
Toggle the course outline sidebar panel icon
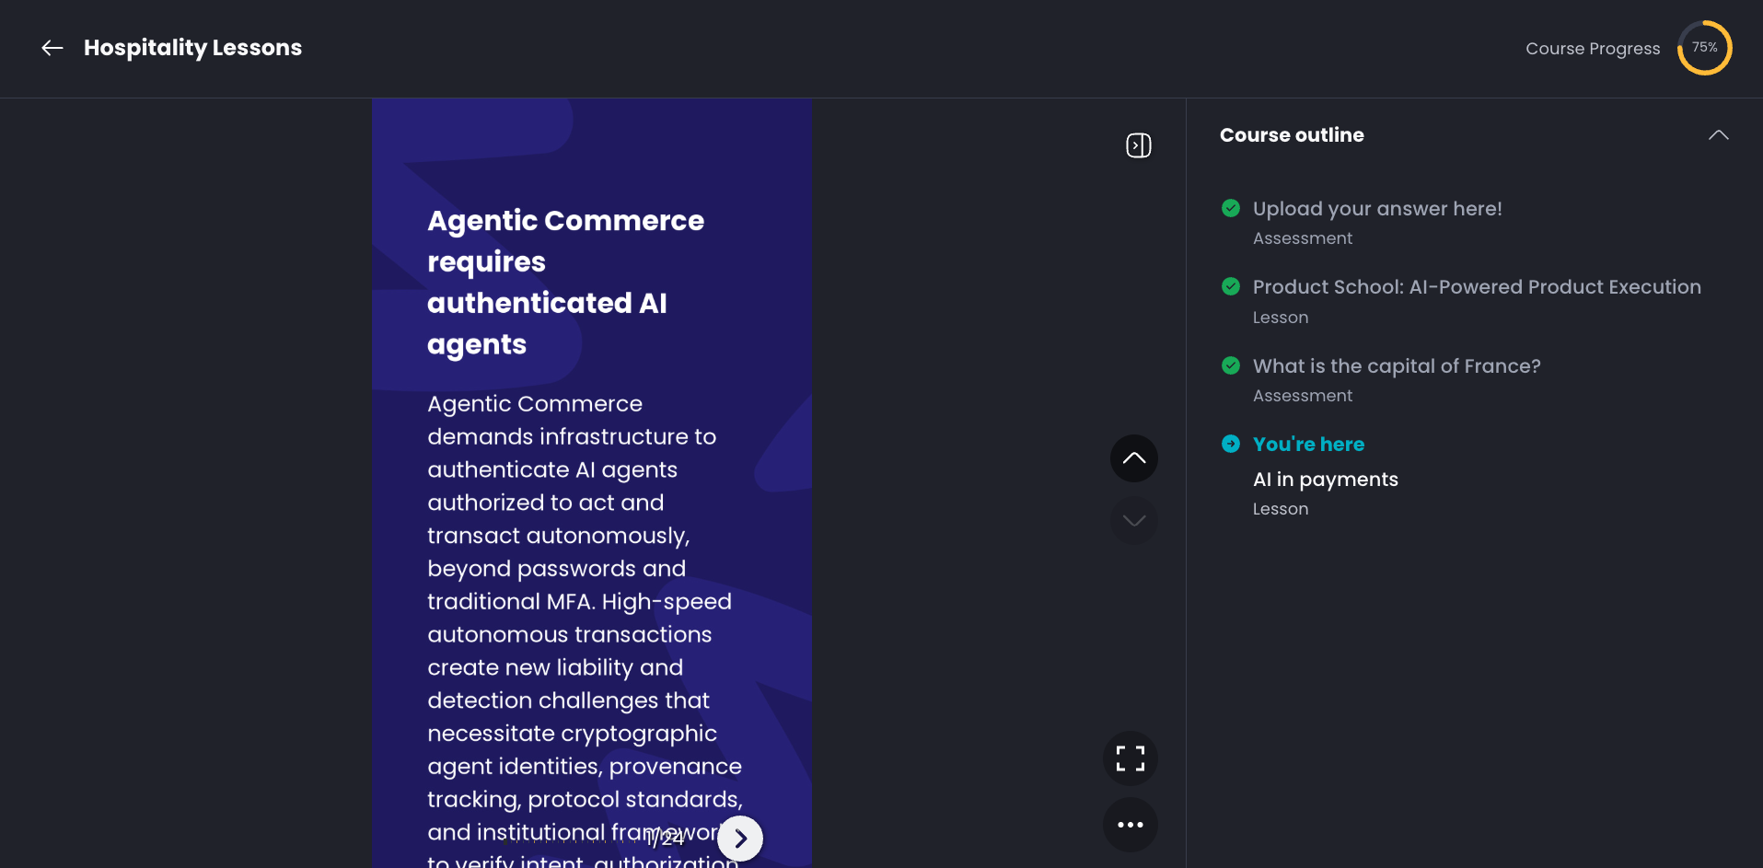coord(1139,145)
